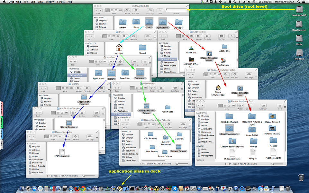Open the Adobe CS5 folder in Applications window

tap(224, 47)
